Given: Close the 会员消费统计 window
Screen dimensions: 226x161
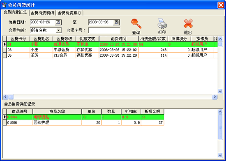Looking at the screenshot, I should point(221,5).
